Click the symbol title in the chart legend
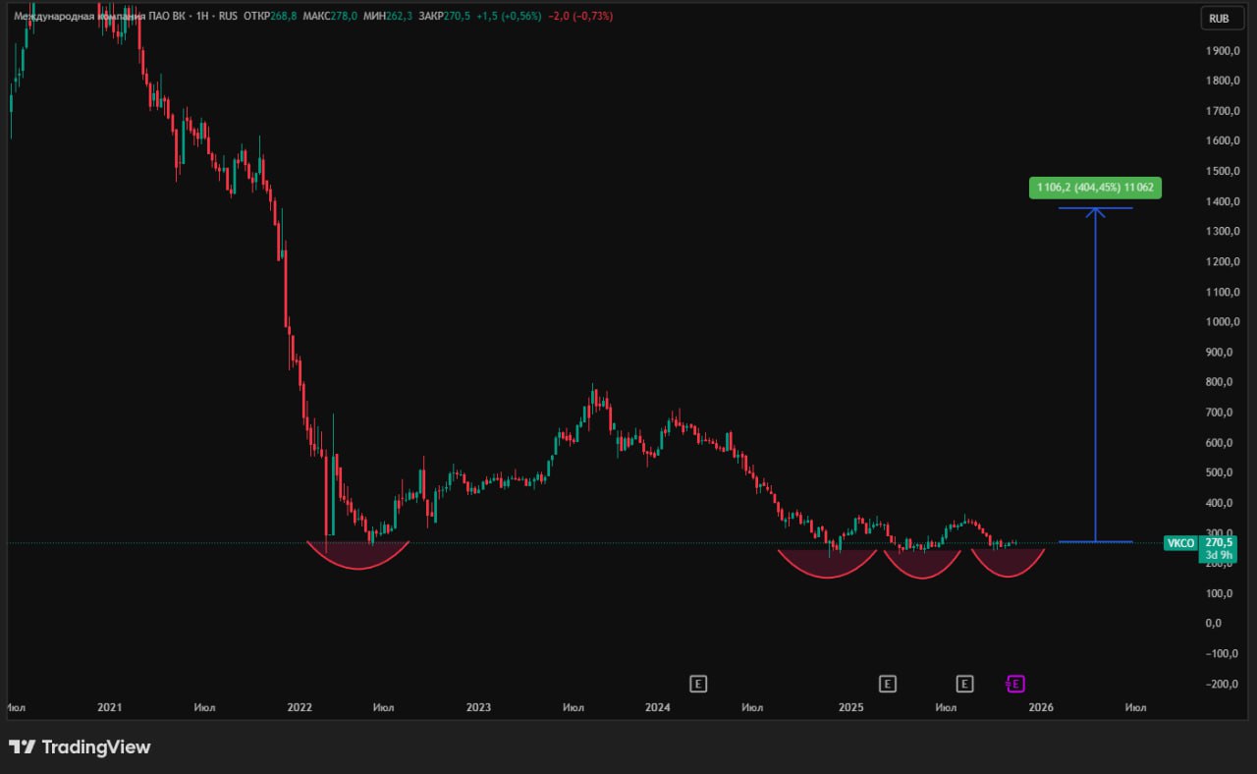The image size is (1257, 774). pyautogui.click(x=98, y=17)
